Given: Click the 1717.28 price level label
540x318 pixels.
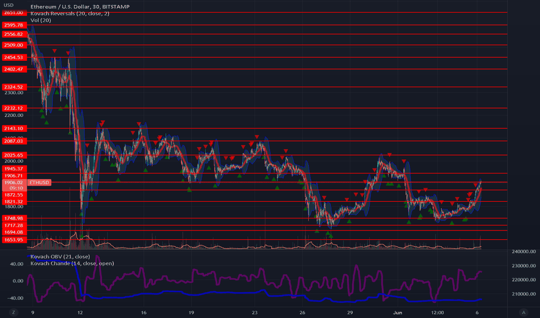Looking at the screenshot, I should (14, 225).
